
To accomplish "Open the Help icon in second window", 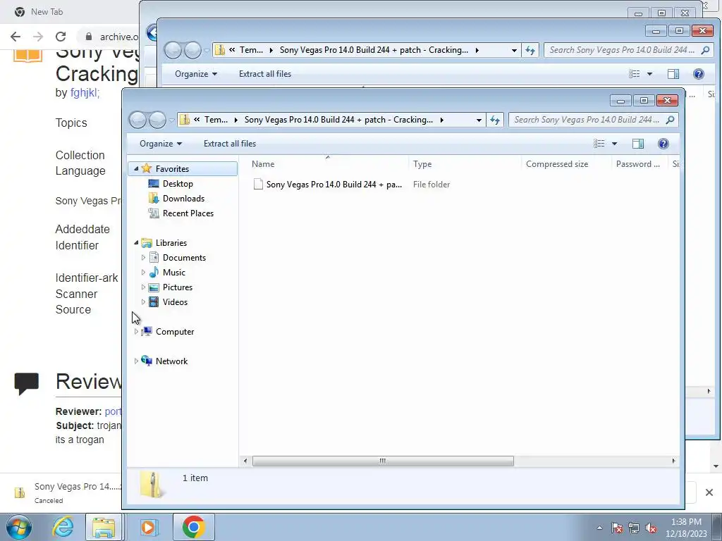I will point(699,73).
